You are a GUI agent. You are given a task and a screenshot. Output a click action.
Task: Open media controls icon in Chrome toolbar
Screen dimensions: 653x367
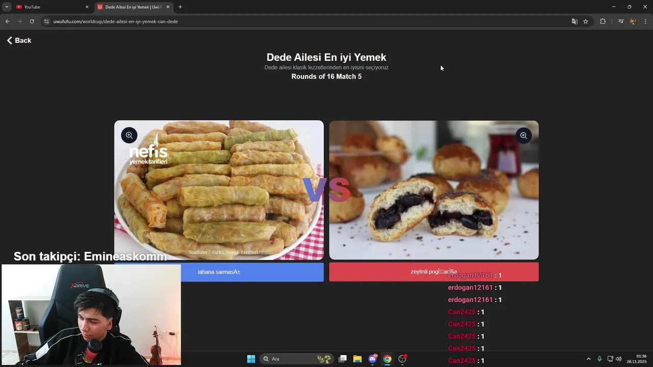[621, 21]
